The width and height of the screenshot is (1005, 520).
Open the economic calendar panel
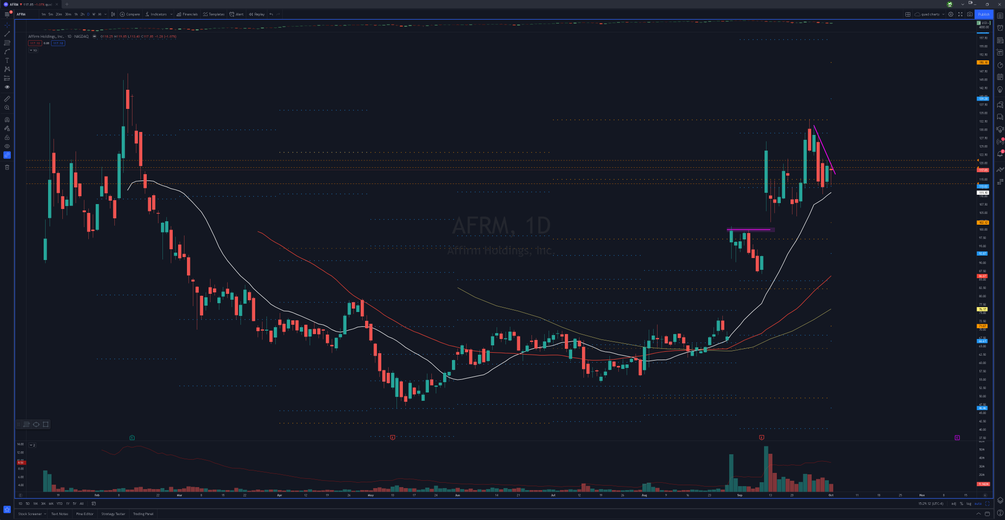pyautogui.click(x=1000, y=77)
